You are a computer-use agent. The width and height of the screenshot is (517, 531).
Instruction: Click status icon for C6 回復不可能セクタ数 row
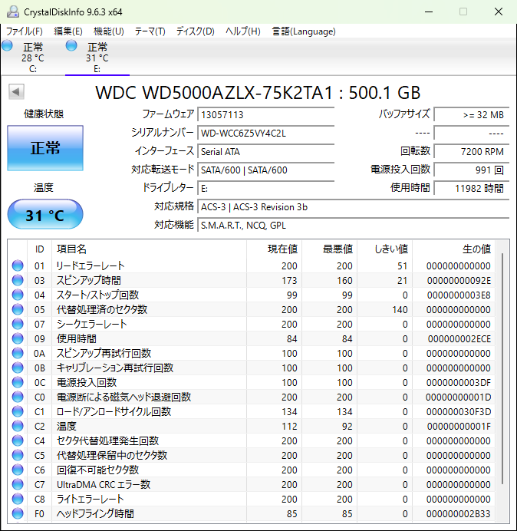(18, 470)
